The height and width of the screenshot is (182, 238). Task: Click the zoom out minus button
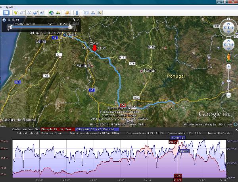pyautogui.click(x=228, y=95)
